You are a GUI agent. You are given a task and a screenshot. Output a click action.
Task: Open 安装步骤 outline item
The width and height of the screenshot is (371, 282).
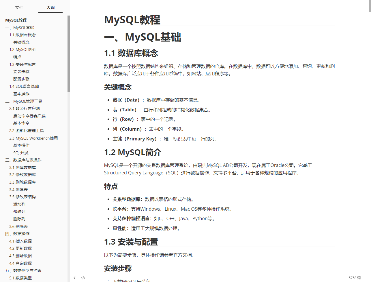[x=21, y=72]
